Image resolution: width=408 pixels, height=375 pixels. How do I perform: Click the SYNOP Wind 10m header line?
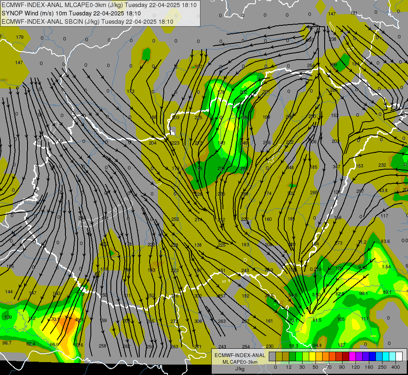pyautogui.click(x=71, y=13)
